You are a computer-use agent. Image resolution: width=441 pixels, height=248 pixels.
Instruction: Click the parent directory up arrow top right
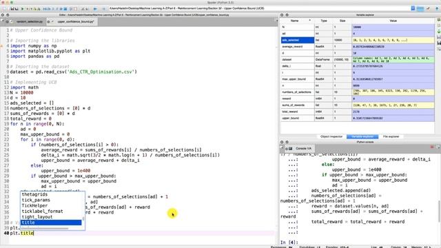437,8
